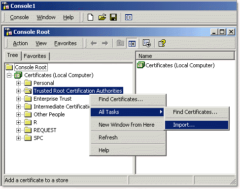This screenshot has height=189, width=240.
Task: Click the Other People folder icon
Action: 28,114
